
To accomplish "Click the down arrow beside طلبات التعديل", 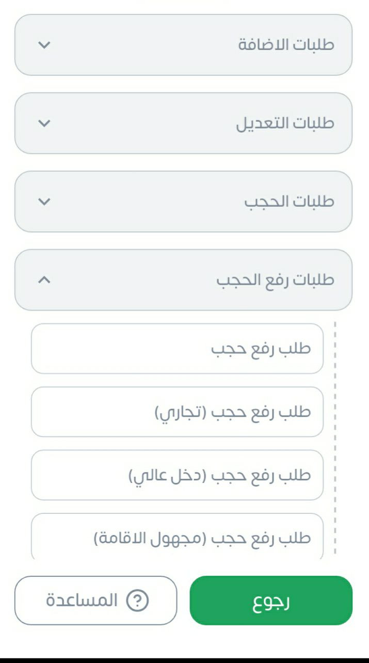I will (45, 123).
